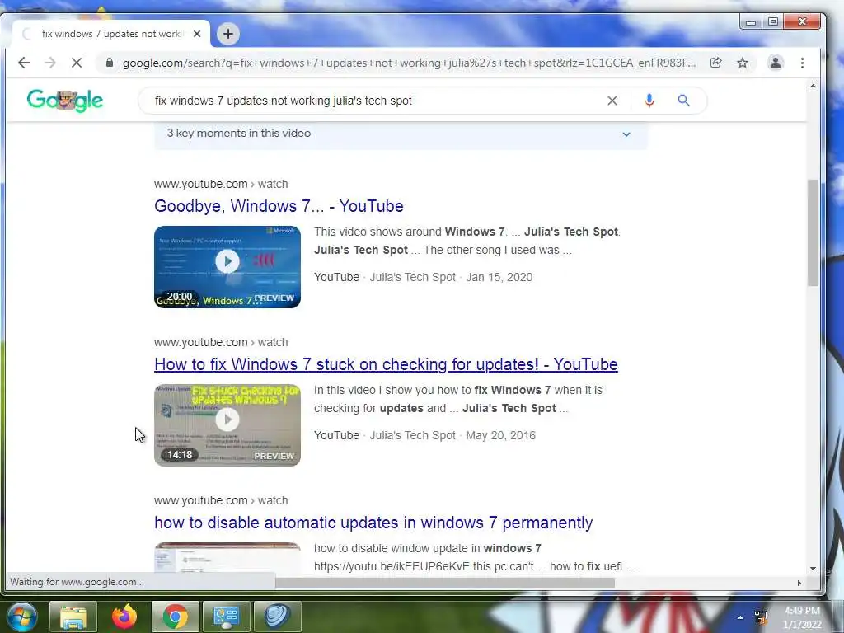The image size is (844, 633).
Task: Click the https://youtu.be/ikEEUP6eKvE snippet text
Action: 392,567
